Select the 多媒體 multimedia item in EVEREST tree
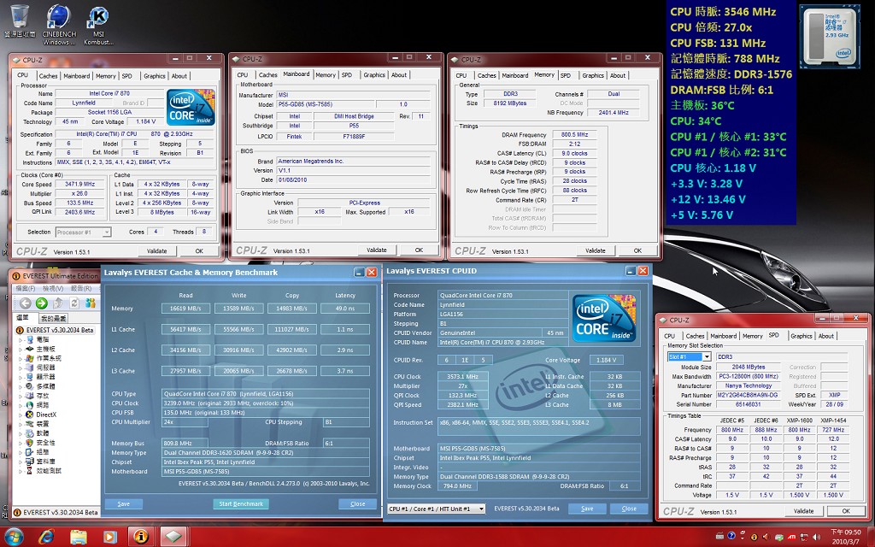The height and width of the screenshot is (547, 875). coord(40,386)
